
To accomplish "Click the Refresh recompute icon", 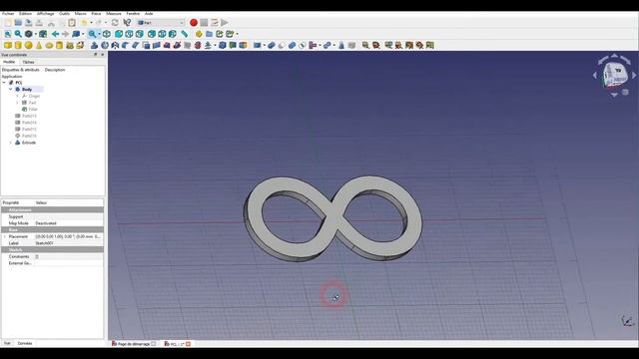I will tap(115, 23).
